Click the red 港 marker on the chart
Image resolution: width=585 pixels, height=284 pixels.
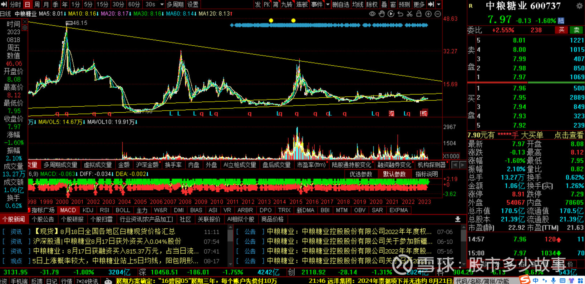[x=392, y=113]
